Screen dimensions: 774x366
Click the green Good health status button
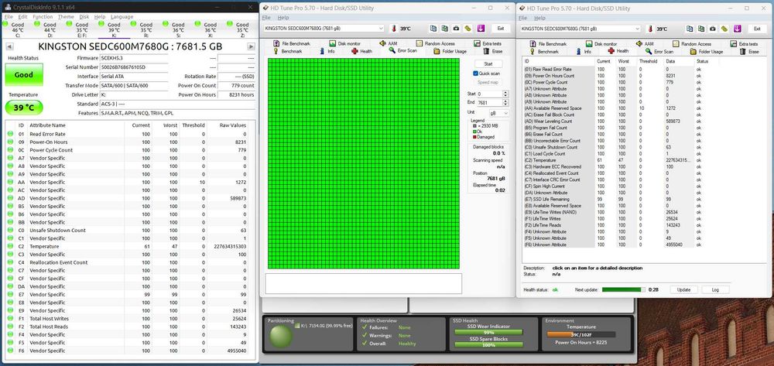click(24, 75)
